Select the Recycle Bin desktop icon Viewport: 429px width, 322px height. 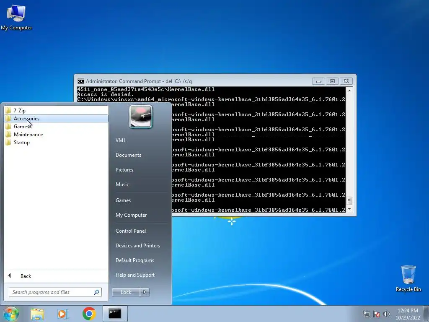coord(408,278)
